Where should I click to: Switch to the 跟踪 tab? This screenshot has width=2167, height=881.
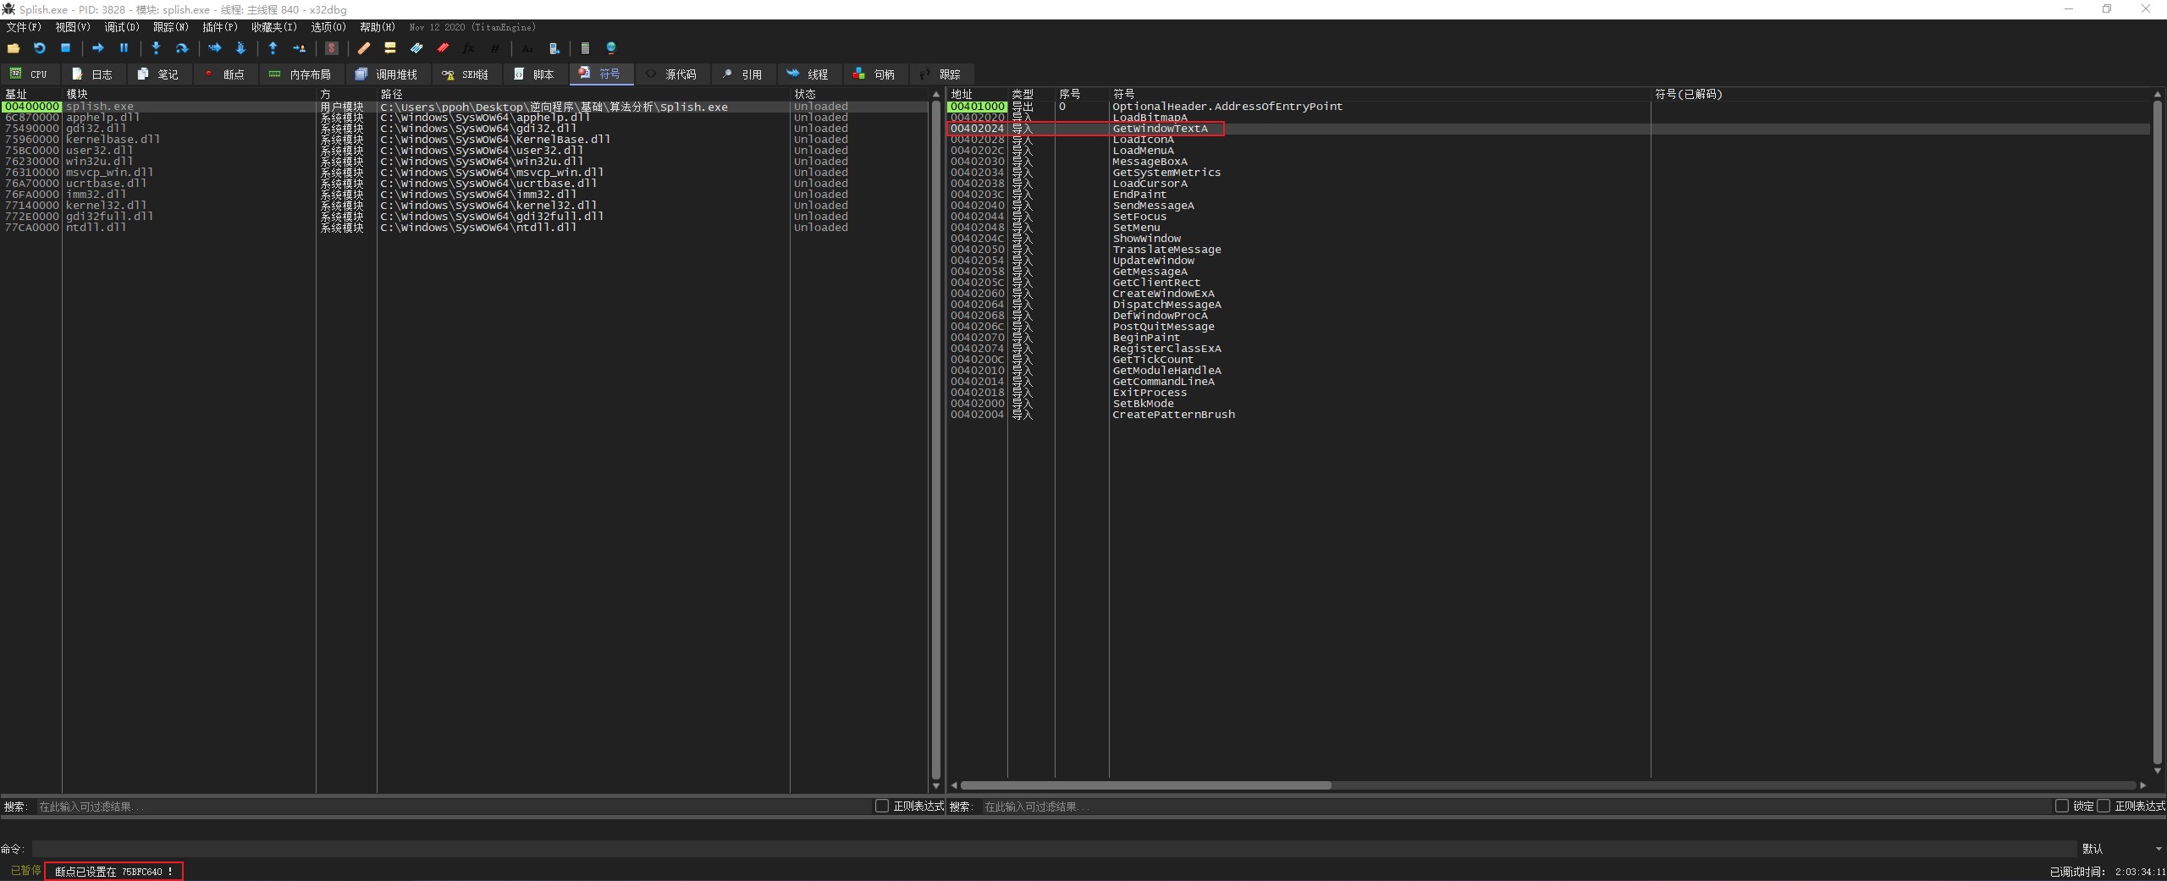coord(940,74)
